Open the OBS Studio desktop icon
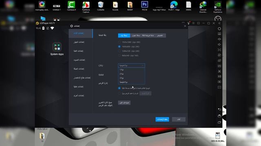The image size is (261, 146). tap(218, 19)
